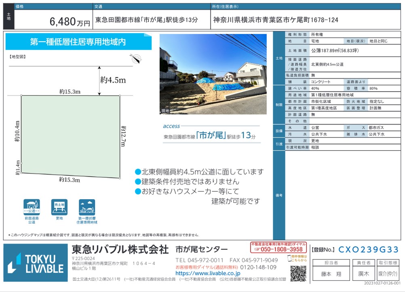Click the 6,480万円 price field

pos(70,23)
